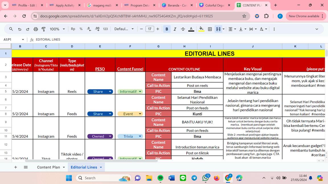Select cell 'Lestarikan Budaya Membaca'

[x=197, y=77]
